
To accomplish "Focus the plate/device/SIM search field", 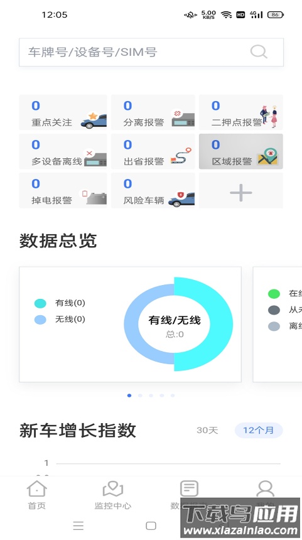I will 151,52.
